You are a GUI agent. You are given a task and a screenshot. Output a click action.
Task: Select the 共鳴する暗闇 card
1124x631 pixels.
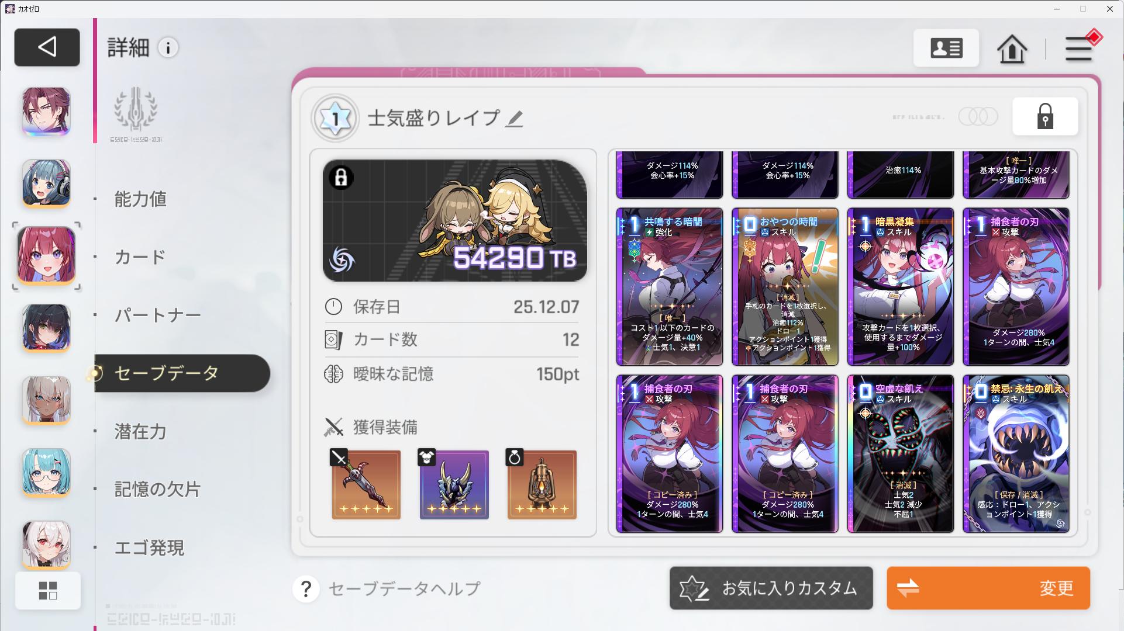670,287
